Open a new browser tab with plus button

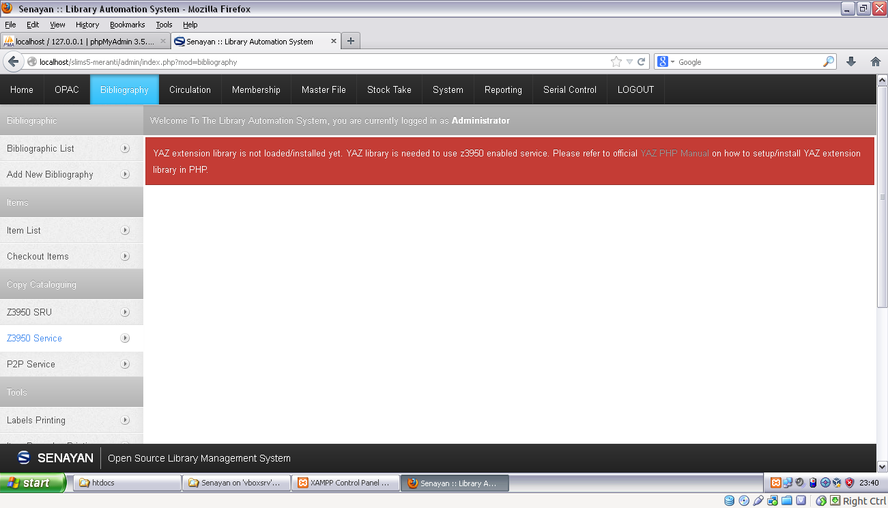click(x=351, y=41)
